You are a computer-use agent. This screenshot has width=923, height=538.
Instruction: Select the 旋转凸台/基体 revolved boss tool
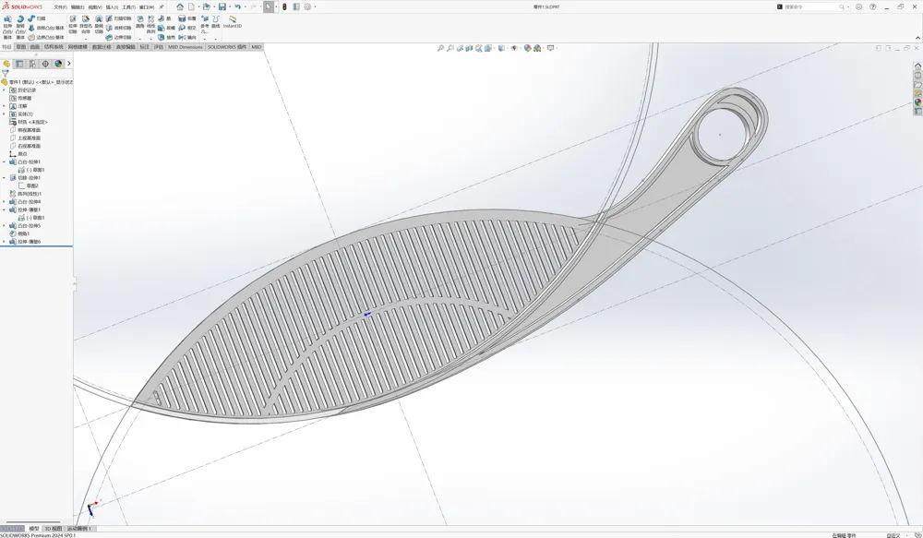(x=20, y=27)
